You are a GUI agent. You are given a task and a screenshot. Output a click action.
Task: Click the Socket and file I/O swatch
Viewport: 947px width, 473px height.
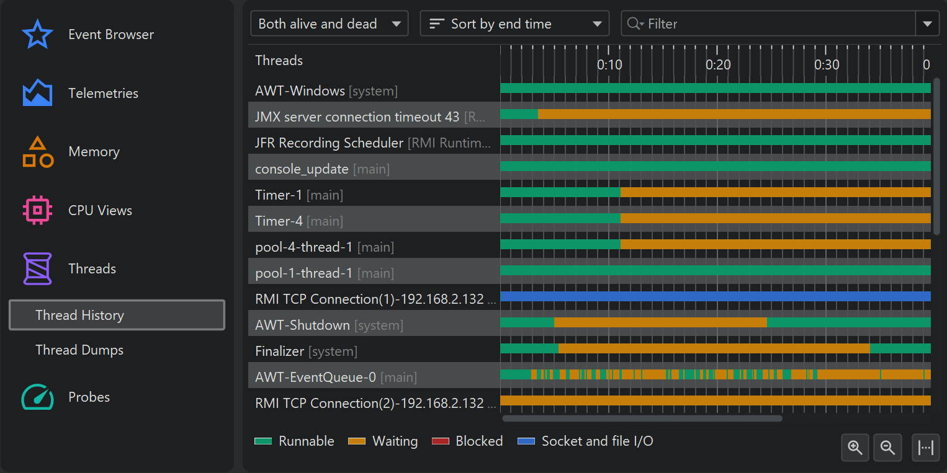pyautogui.click(x=526, y=441)
